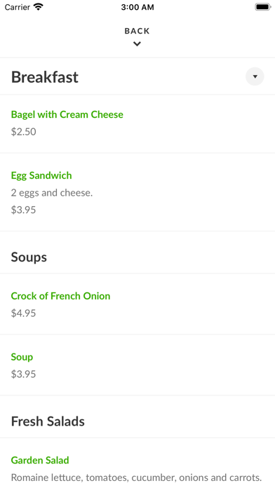Image resolution: width=275 pixels, height=488 pixels.
Task: Open the Breakfast category dropdown arrow
Action: coord(255,76)
